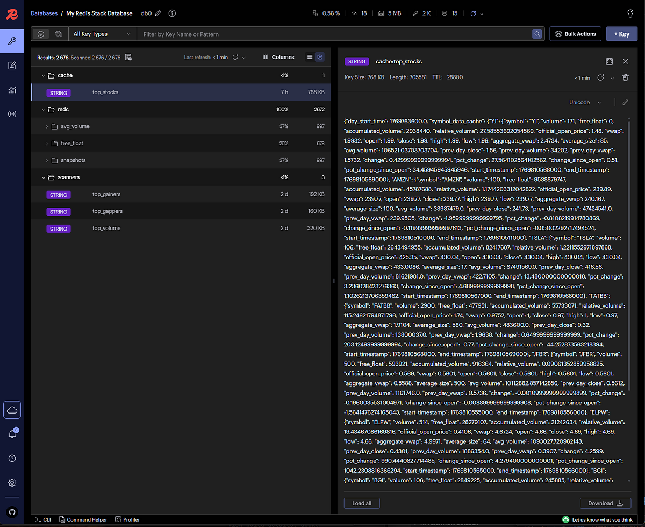Image resolution: width=645 pixels, height=527 pixels.
Task: Open the Pub/Sub sidebar icon
Action: (12, 114)
